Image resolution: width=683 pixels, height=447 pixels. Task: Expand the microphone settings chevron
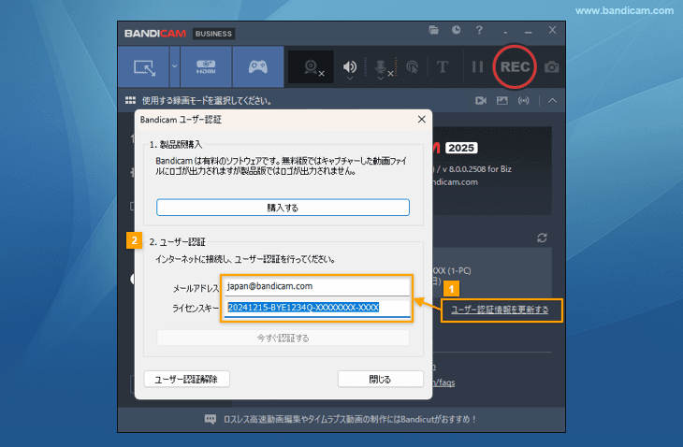coord(380,79)
